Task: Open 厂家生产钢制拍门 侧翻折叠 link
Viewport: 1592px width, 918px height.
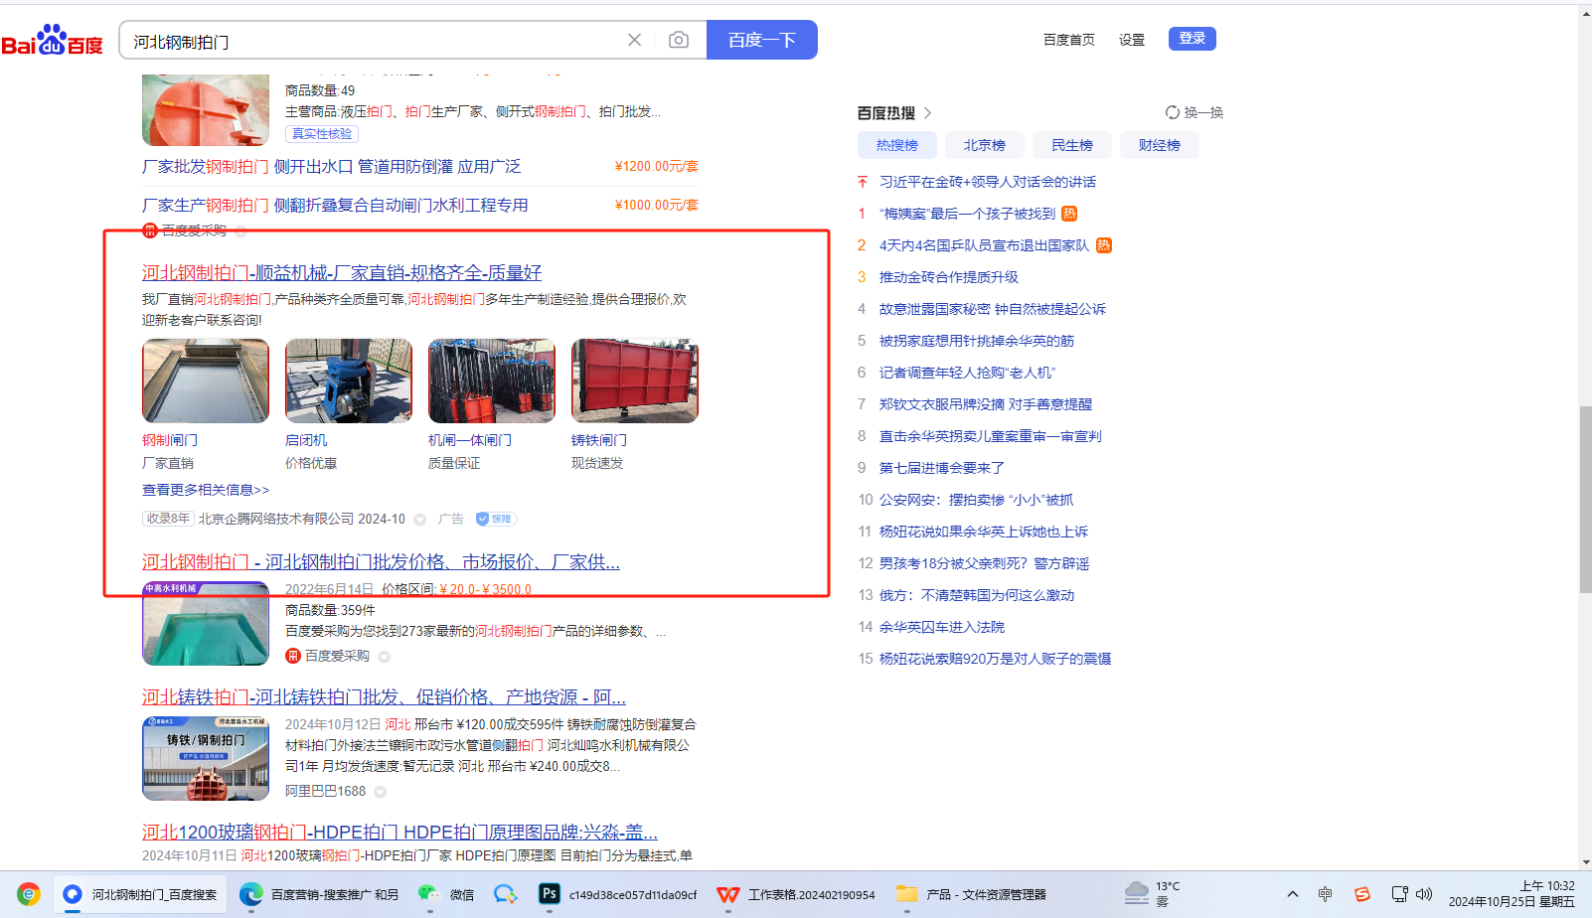Action: click(335, 205)
